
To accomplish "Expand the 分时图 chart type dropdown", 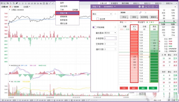I will coord(27,7).
